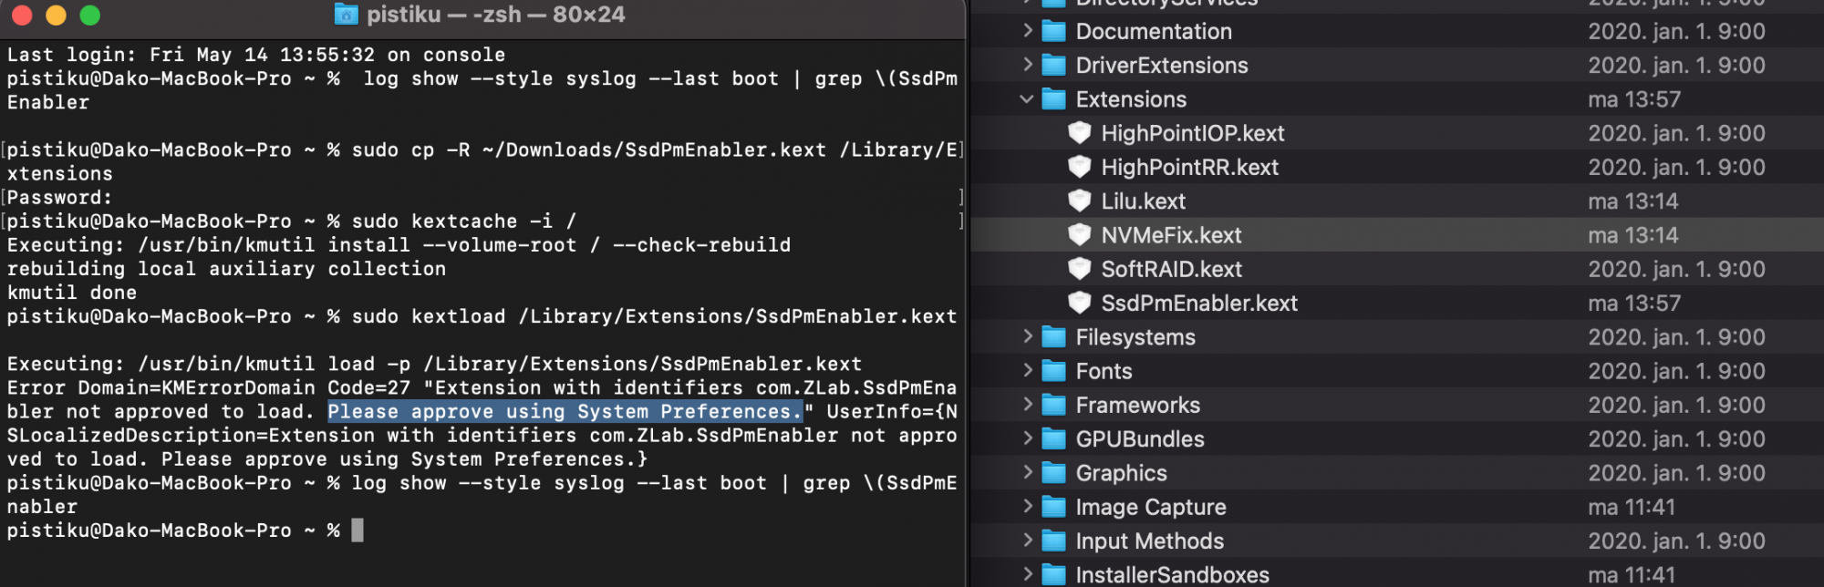
Task: Expand the Filesystems folder
Action: click(1028, 337)
